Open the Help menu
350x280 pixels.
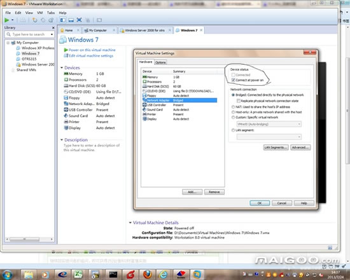tap(63, 13)
